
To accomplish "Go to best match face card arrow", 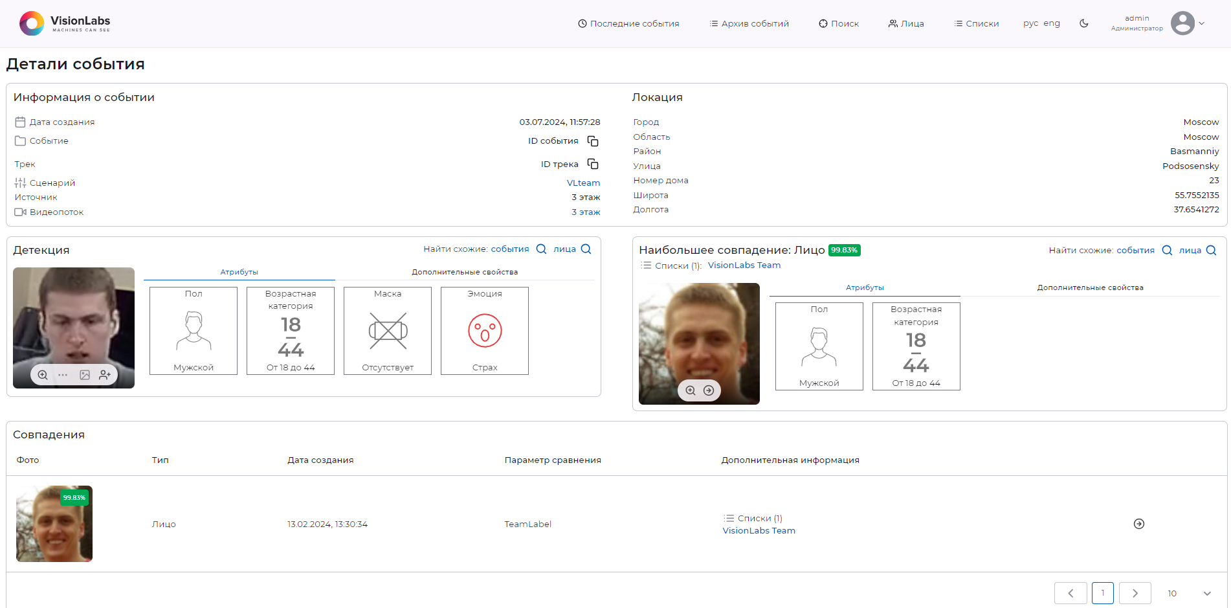I will click(x=709, y=390).
